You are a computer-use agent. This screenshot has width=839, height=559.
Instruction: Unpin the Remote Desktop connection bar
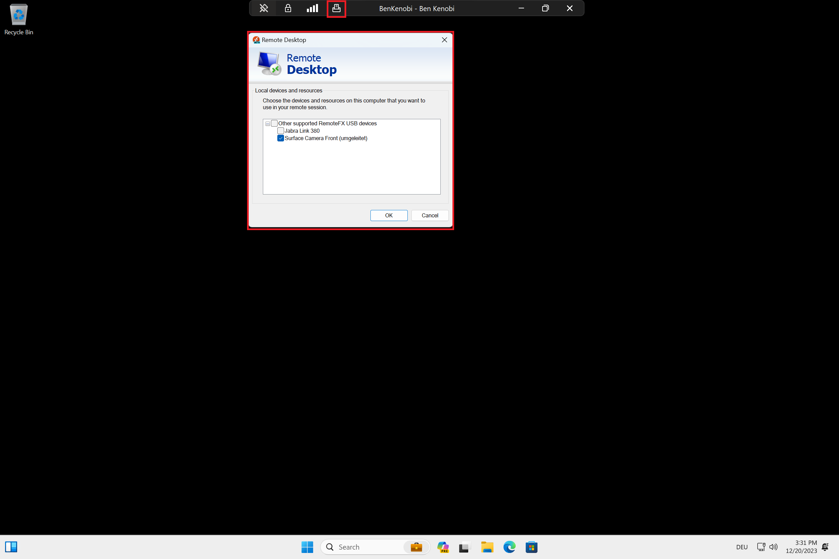(263, 8)
